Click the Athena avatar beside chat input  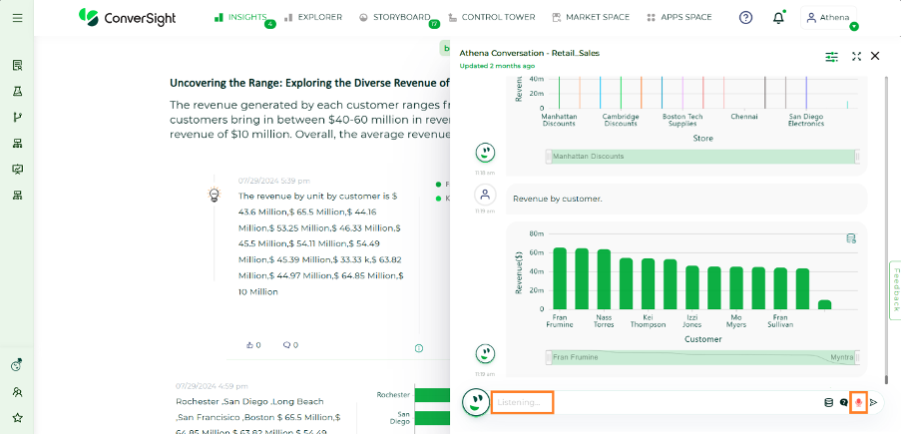click(475, 402)
